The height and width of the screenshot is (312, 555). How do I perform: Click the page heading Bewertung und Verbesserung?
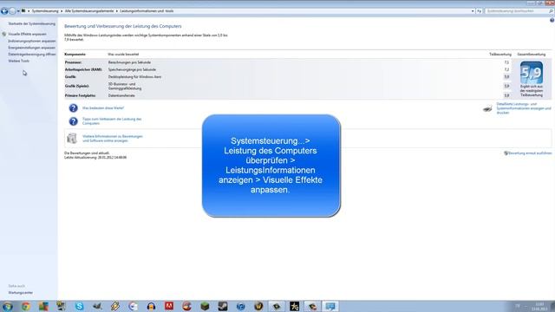123,26
